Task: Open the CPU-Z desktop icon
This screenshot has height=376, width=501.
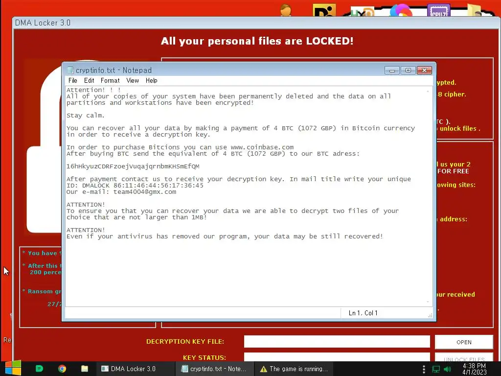Action: [439, 10]
